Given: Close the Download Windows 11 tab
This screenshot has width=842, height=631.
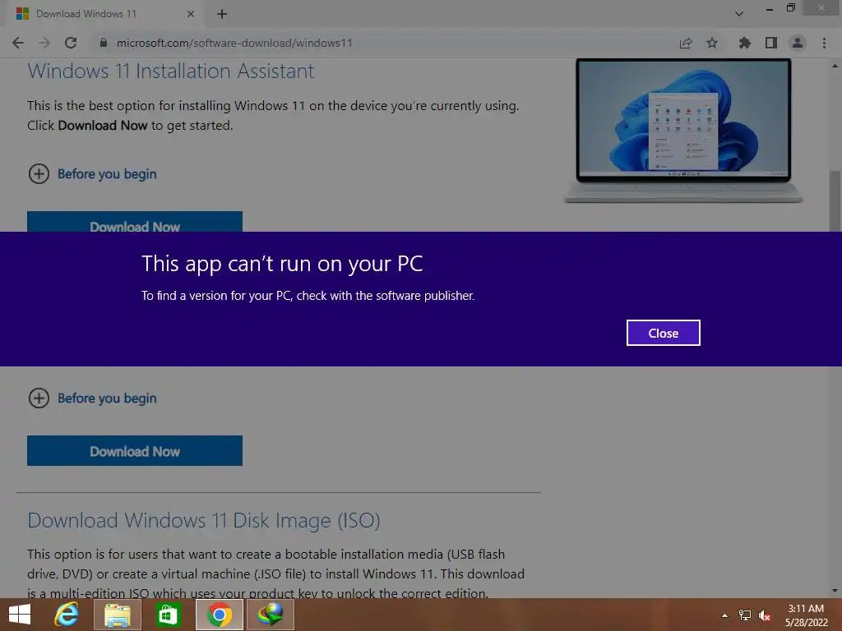Looking at the screenshot, I should [191, 14].
